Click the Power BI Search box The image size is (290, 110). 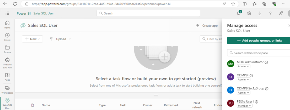[x=148, y=13]
